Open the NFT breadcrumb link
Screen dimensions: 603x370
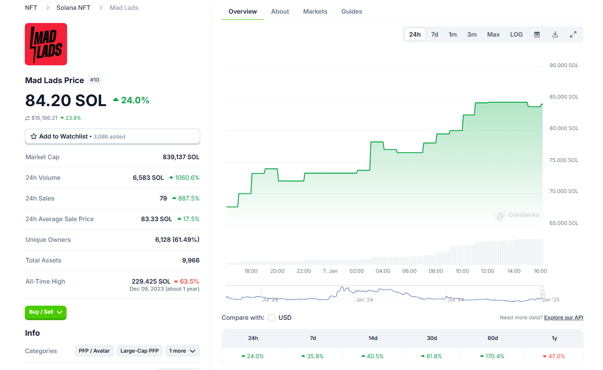tap(31, 8)
